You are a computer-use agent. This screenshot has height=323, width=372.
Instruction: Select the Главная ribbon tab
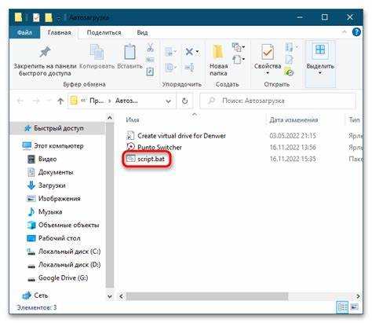coord(60,32)
